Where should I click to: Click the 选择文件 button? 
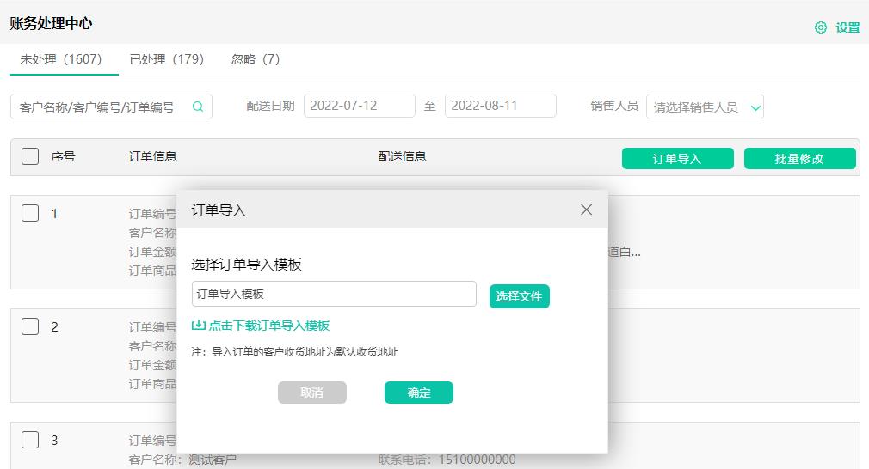[x=520, y=296]
